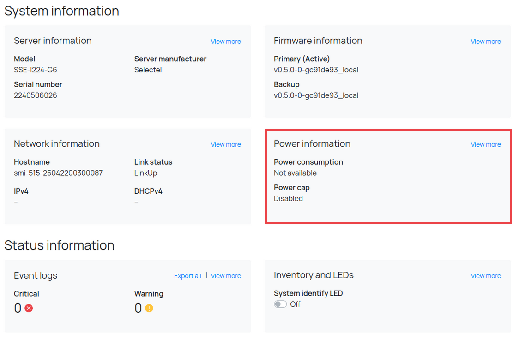The width and height of the screenshot is (525, 345).
Task: Click the Power cap Disabled value
Action: [x=288, y=198]
